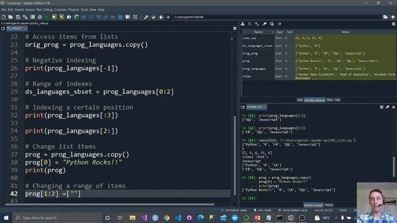This screenshot has width=397, height=223.
Task: Go back with left arrow icon
Action: coord(161,17)
